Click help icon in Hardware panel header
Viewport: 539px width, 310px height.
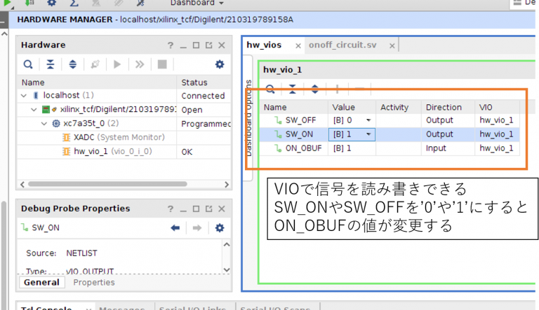pos(170,45)
